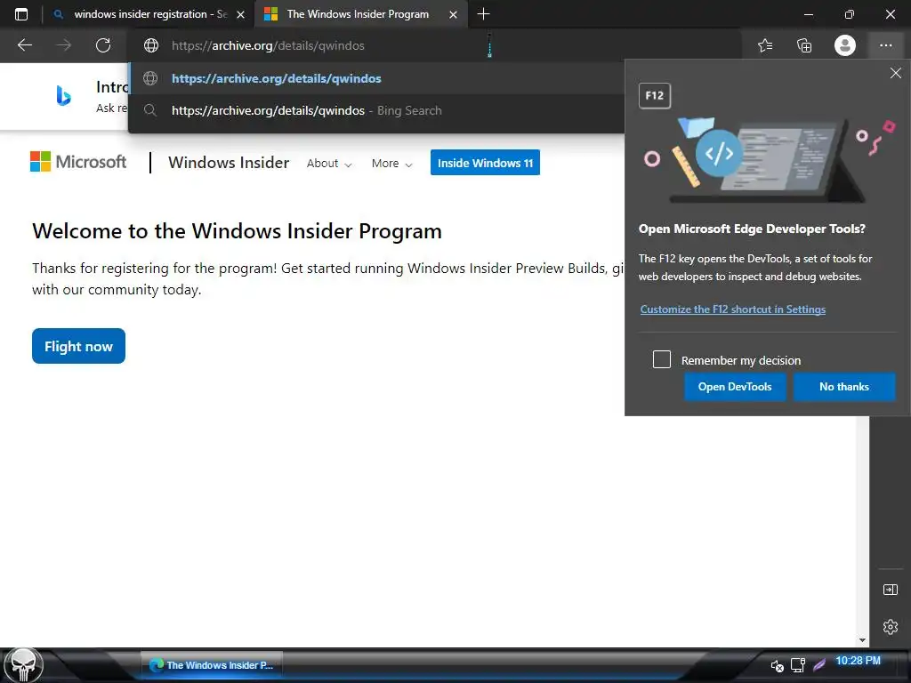Open the network tray icon
The image size is (911, 683).
click(798, 665)
